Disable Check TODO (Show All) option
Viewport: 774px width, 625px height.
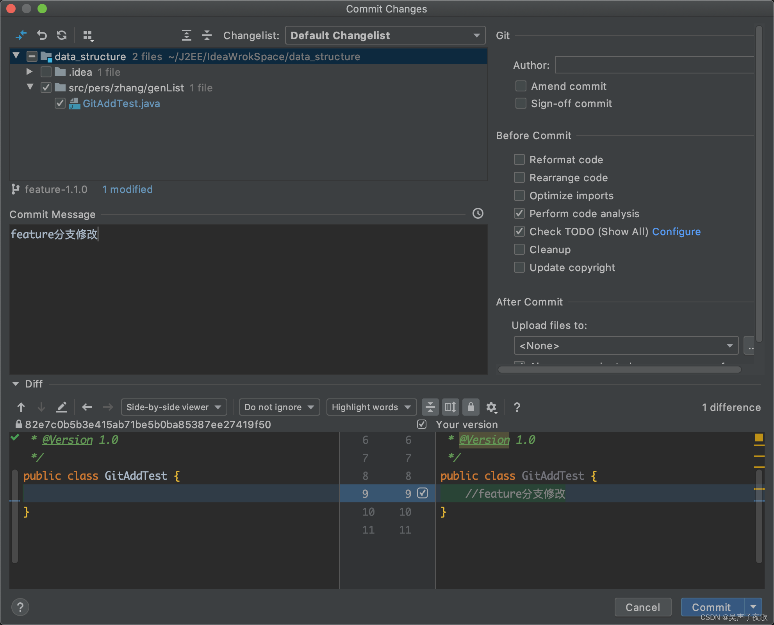520,232
